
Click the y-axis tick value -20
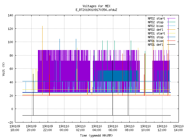click(10, 122)
